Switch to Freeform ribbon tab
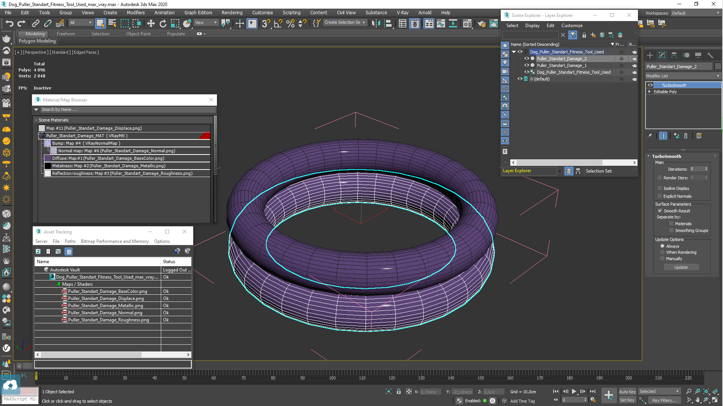Screen dimensions: 723x406 pos(66,33)
